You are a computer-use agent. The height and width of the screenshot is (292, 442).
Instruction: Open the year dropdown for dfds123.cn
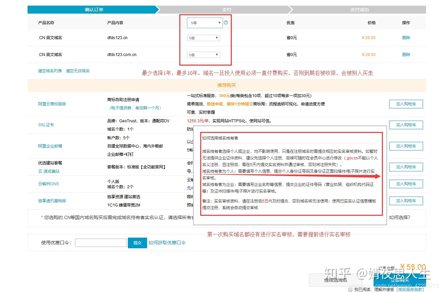tap(203, 37)
